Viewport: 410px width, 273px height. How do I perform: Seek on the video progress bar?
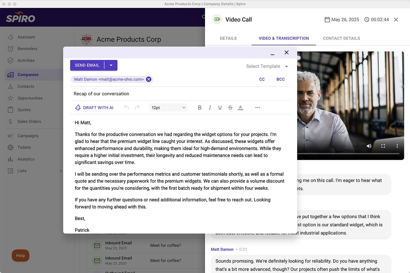point(348,154)
